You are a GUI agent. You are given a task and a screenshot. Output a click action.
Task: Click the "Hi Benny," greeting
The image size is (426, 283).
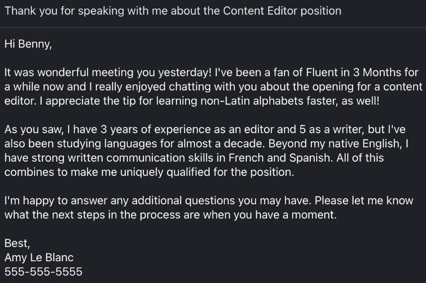28,44
